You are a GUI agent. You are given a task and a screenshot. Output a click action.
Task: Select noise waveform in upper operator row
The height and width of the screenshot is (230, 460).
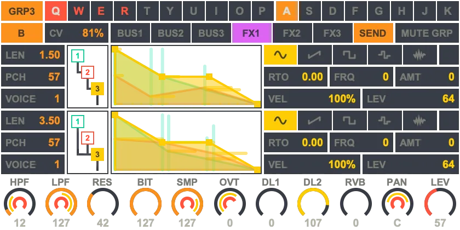pos(419,55)
